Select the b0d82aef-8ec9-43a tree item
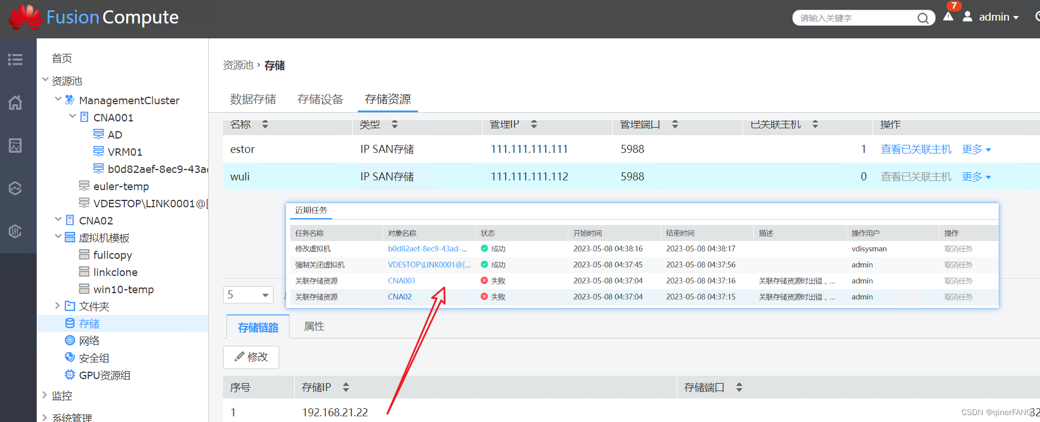The height and width of the screenshot is (422, 1040). (158, 169)
